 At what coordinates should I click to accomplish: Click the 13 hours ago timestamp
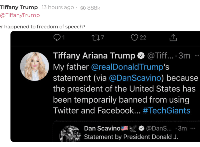coord(57,7)
